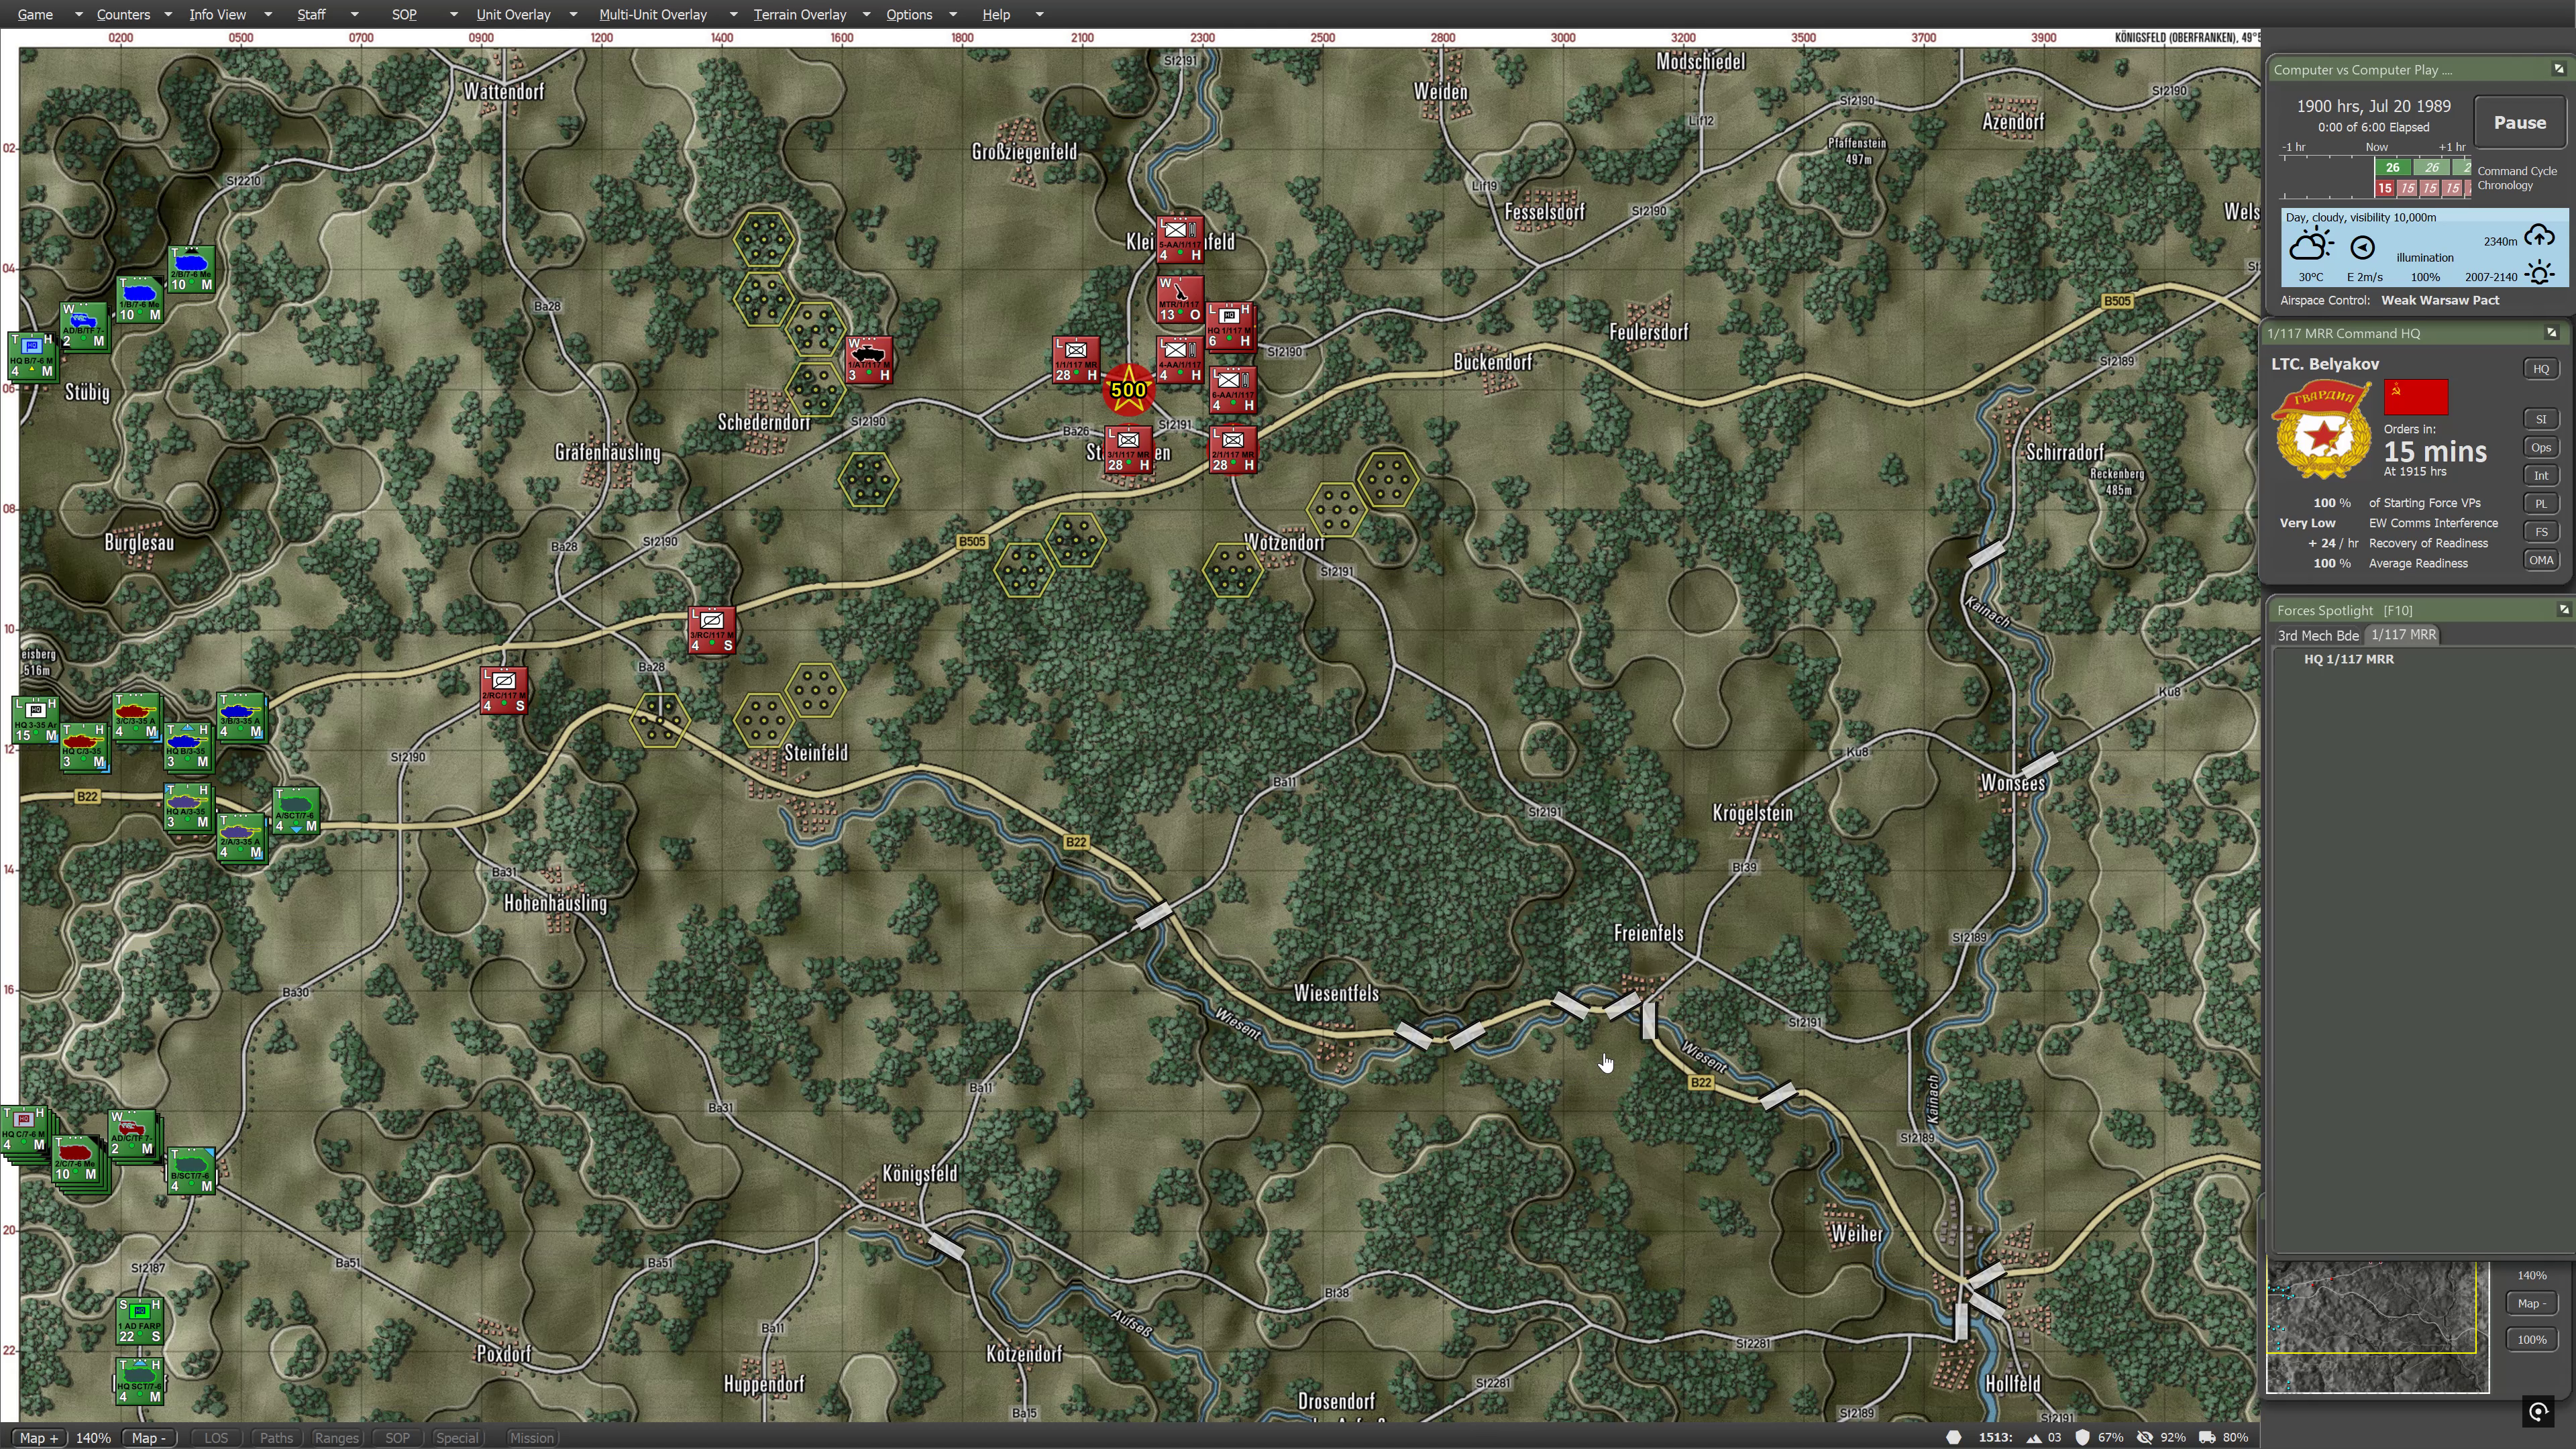This screenshot has width=2576, height=1449.
Task: Select the HQ 3-35 Ar headquarters counter
Action: tap(36, 720)
